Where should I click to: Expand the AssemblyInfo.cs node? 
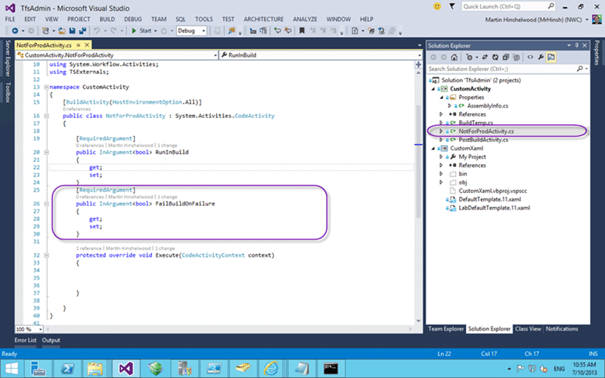tap(449, 106)
